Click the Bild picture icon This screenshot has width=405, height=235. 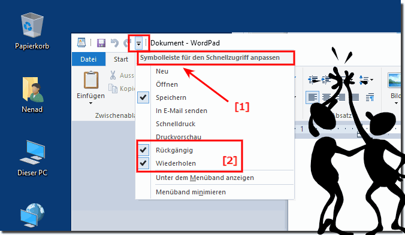click(394, 80)
